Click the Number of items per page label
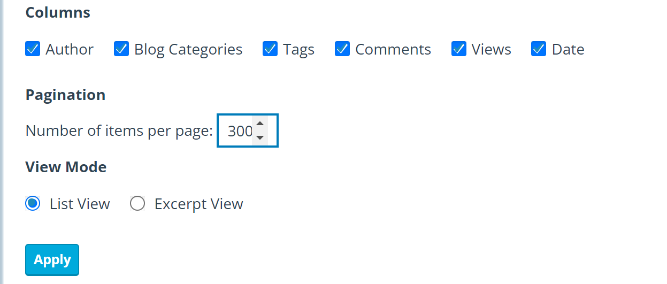The height and width of the screenshot is (284, 667). pyautogui.click(x=119, y=131)
